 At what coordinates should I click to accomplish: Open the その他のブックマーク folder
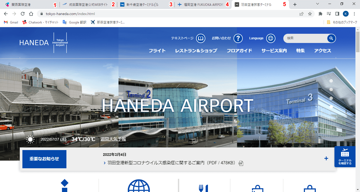(342, 22)
